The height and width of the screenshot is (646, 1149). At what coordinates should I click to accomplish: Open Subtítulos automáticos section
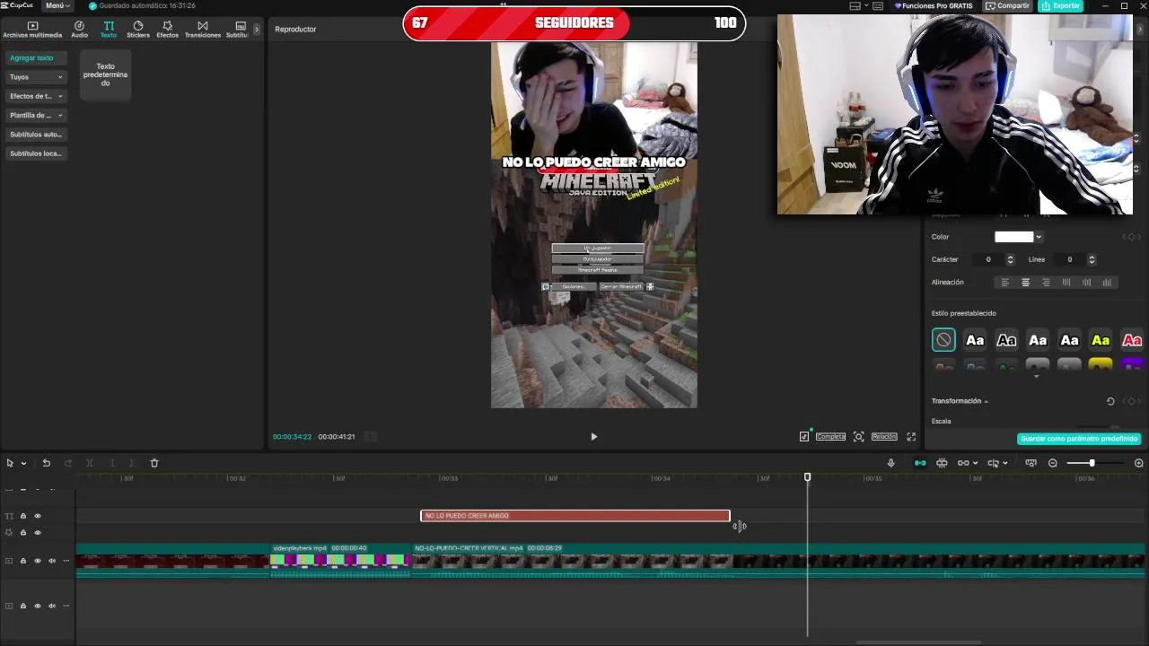point(36,135)
